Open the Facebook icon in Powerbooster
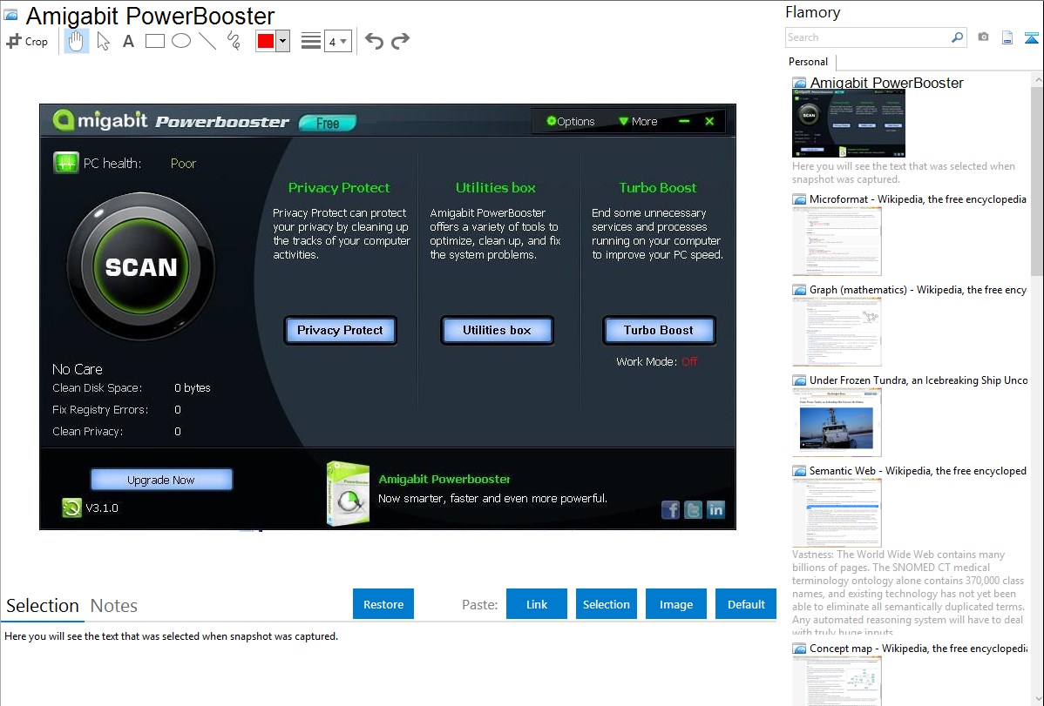This screenshot has height=706, width=1044. pyautogui.click(x=670, y=510)
